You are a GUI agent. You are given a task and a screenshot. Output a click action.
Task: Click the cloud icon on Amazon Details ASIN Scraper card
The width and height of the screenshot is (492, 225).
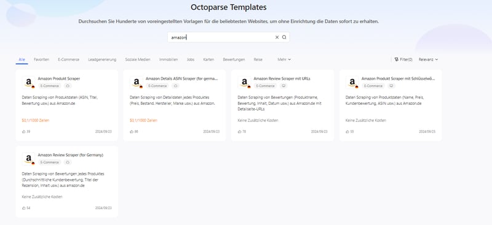click(176, 86)
